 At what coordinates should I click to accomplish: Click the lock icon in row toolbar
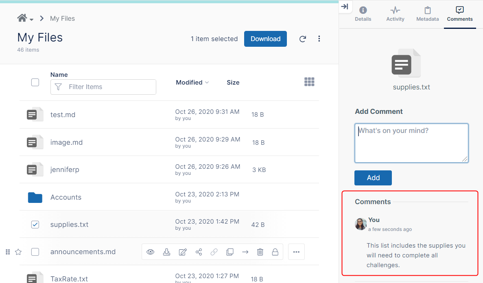[275, 252]
